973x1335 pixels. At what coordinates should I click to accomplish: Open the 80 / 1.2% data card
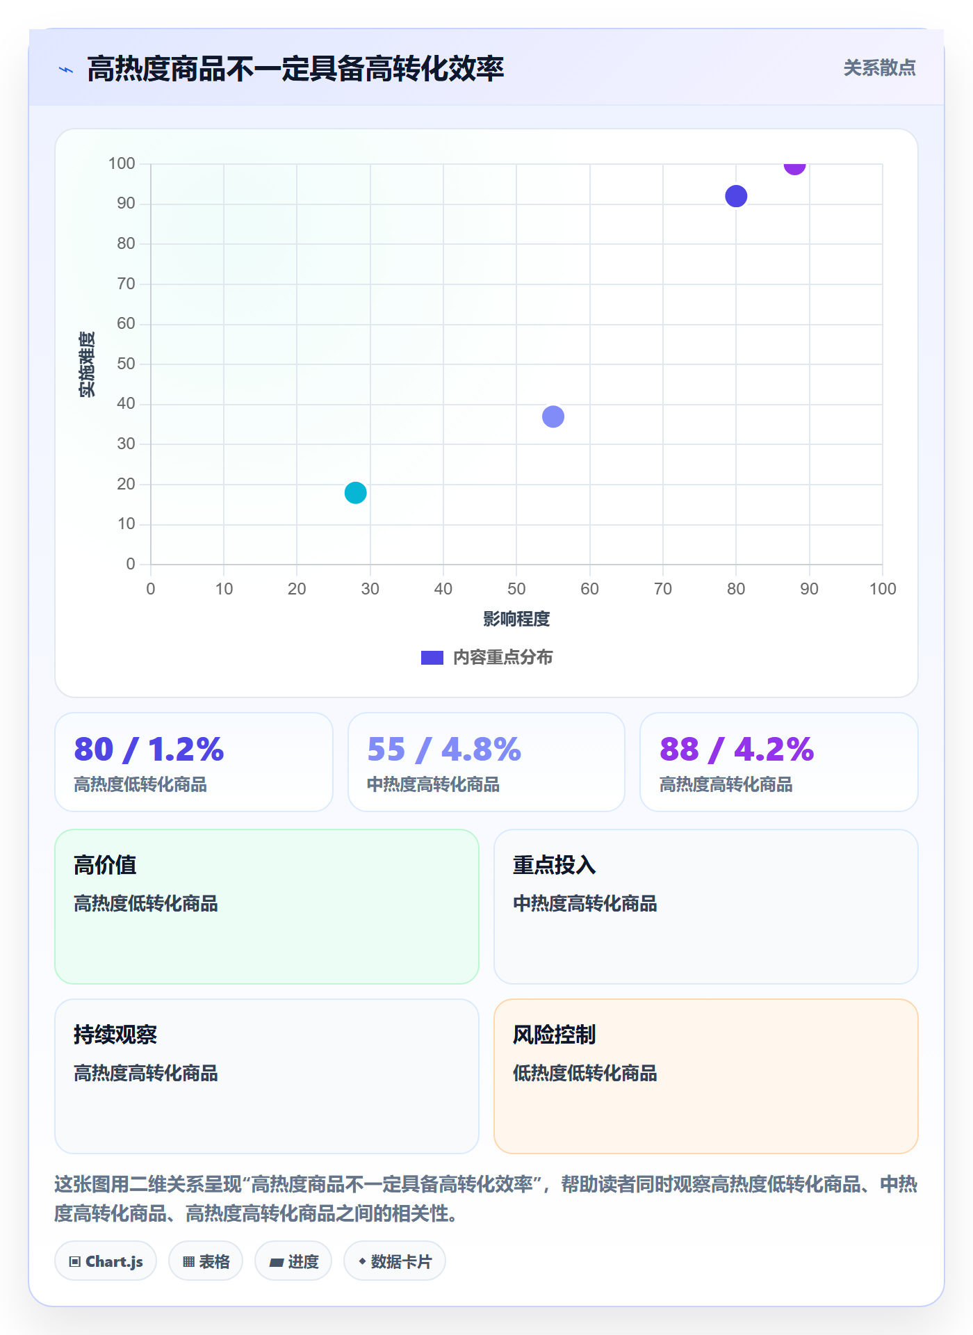tap(194, 762)
